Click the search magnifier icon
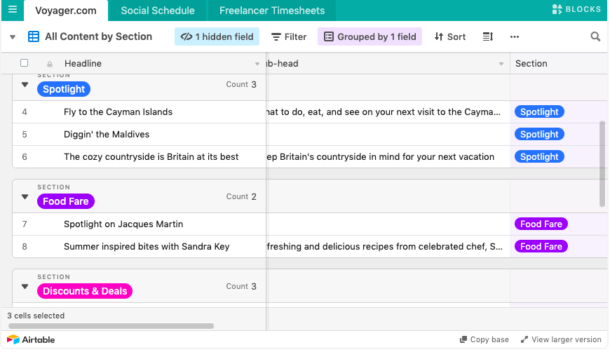 (595, 36)
